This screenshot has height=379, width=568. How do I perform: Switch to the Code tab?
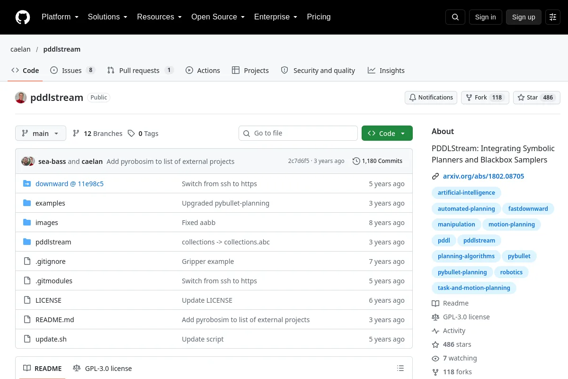26,71
